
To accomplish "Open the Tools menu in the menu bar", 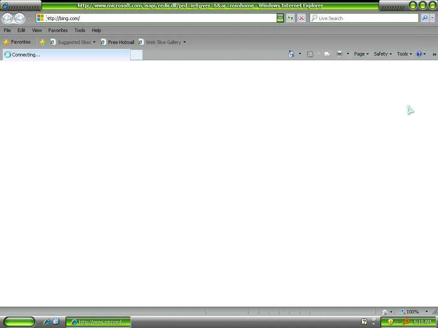I will tap(80, 30).
